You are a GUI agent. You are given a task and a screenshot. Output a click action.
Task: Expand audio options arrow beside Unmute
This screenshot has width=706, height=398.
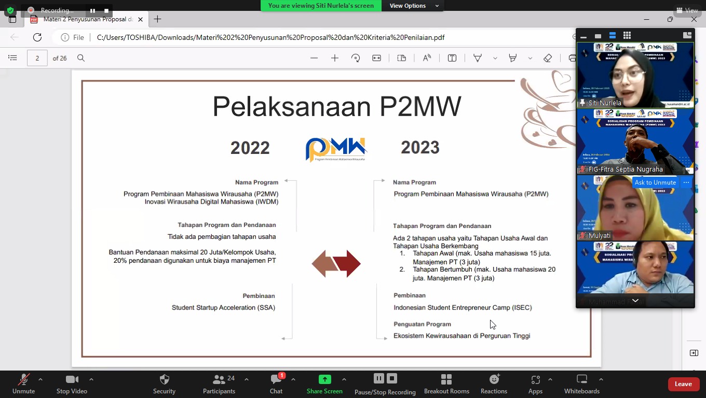[x=40, y=379]
